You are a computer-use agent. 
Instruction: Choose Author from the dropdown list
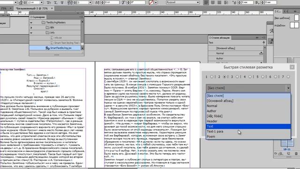[x=248, y=111]
